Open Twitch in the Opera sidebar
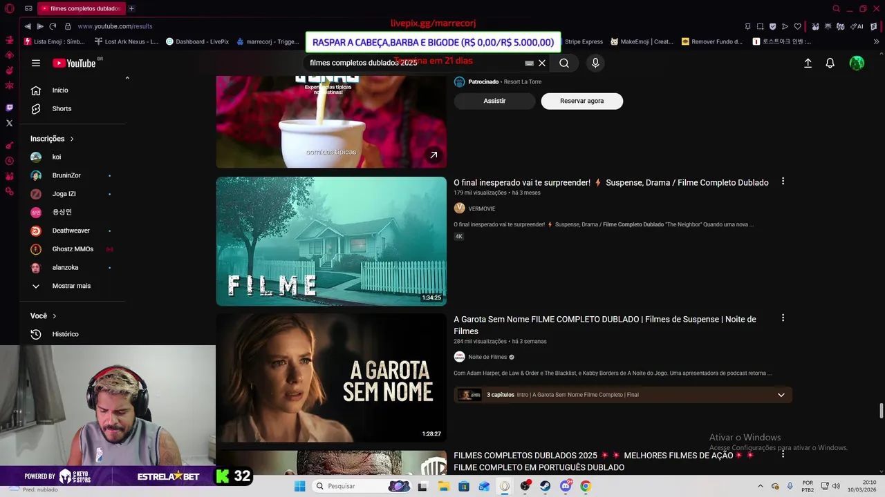This screenshot has height=497, width=885. 9,108
